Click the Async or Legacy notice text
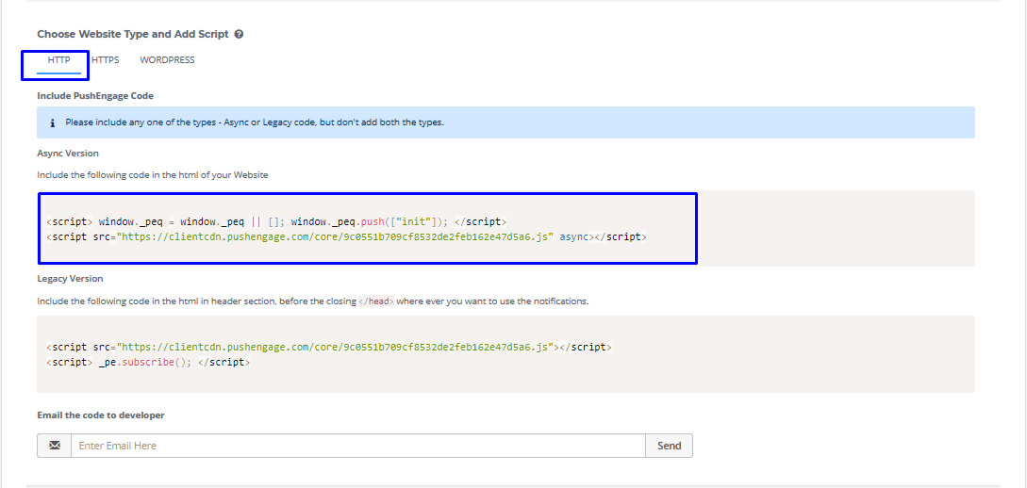Screen dimensions: 1027x488 pos(254,122)
